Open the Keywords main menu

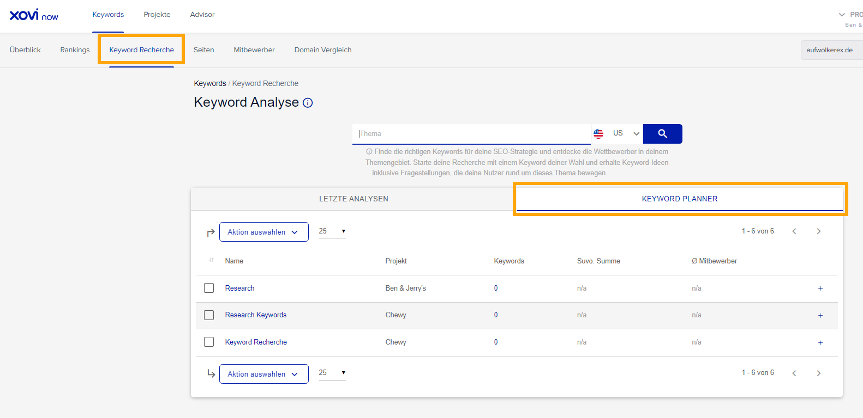point(108,15)
